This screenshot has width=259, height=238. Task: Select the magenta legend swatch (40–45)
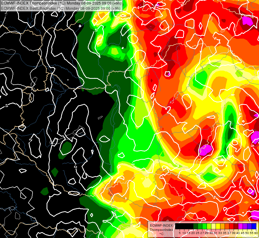240,226
